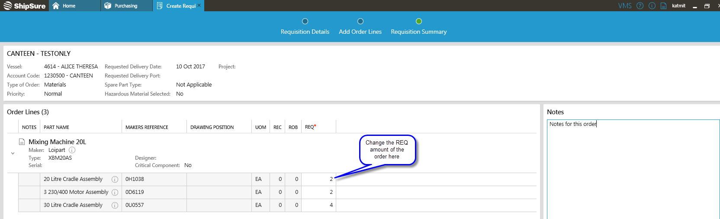
Task: Click info icon next to Loipart maker
Action: click(72, 150)
